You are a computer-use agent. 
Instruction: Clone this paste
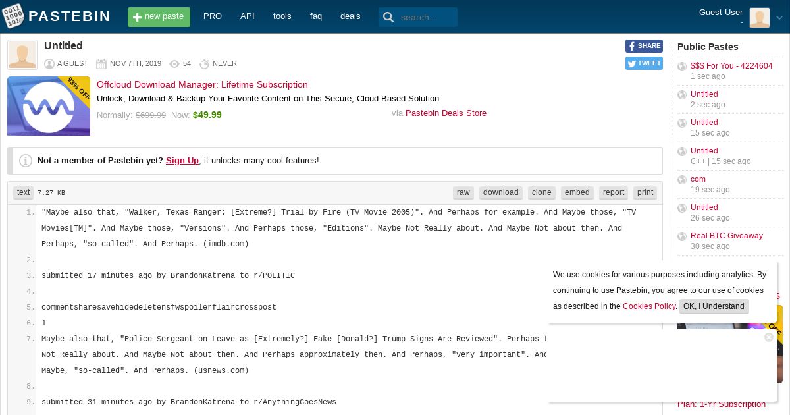542,192
